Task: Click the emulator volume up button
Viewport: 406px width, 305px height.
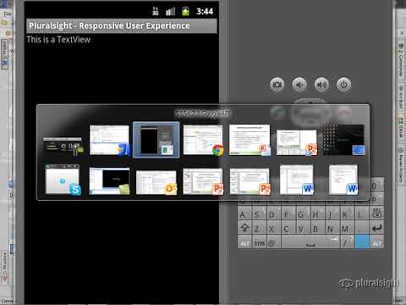Action: tap(321, 85)
